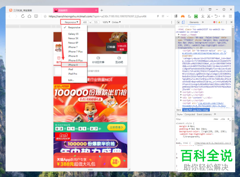Click the plus icon in browser toolbar

(x=224, y=16)
